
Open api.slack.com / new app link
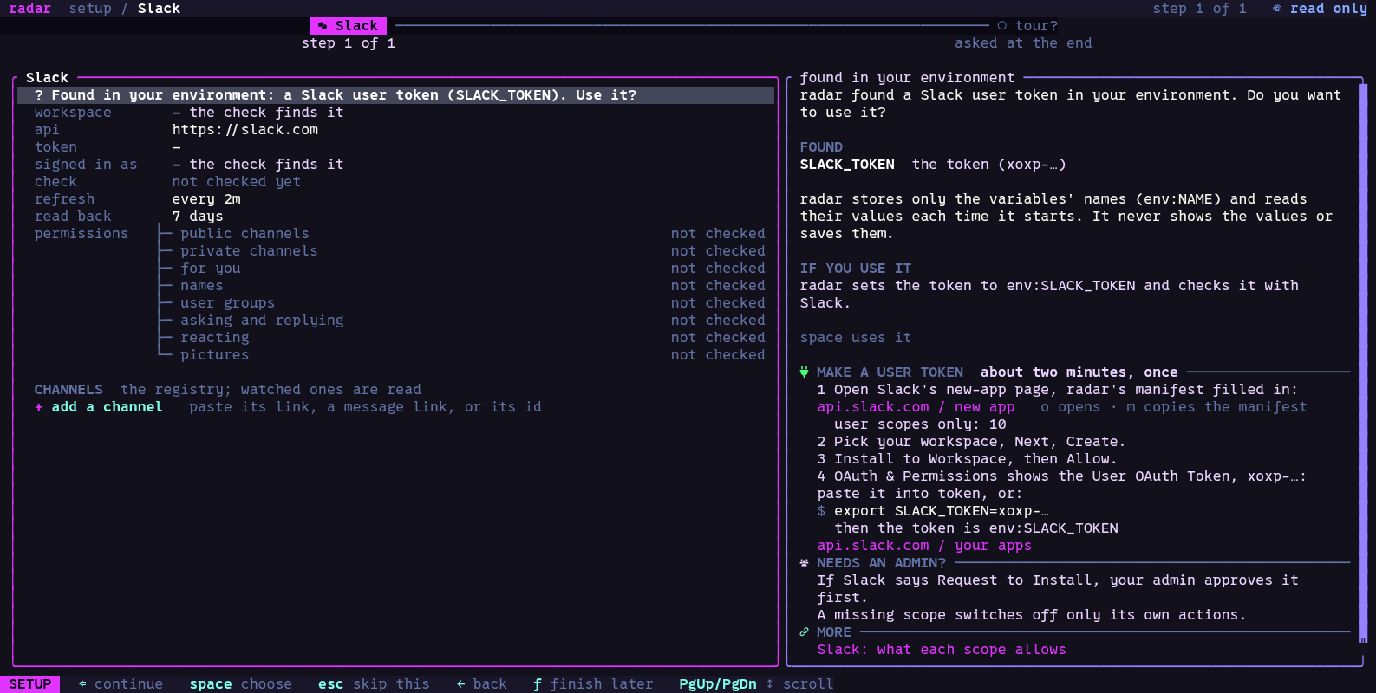coord(916,407)
